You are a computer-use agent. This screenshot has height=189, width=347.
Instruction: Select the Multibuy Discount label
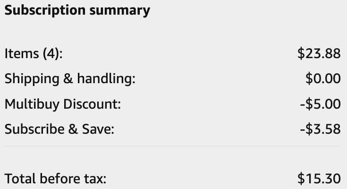click(63, 103)
